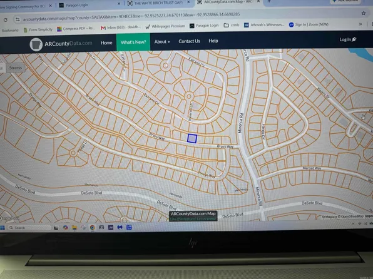Toggle the Streets map layer button
The image size is (373, 279).
pos(16,68)
